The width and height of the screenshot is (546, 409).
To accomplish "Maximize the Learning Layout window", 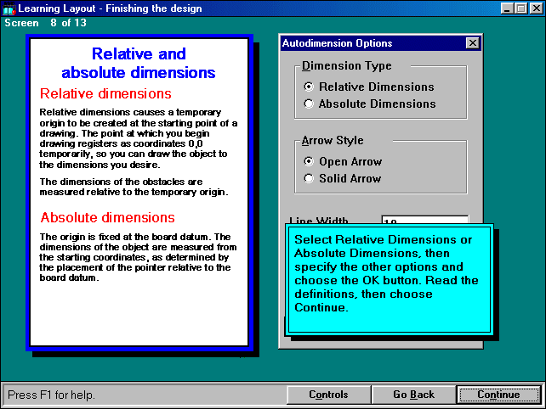I will [x=520, y=8].
